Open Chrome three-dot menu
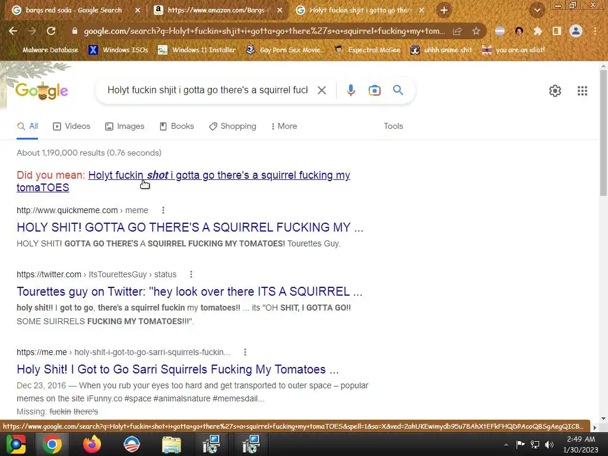608x456 pixels. pos(595,31)
